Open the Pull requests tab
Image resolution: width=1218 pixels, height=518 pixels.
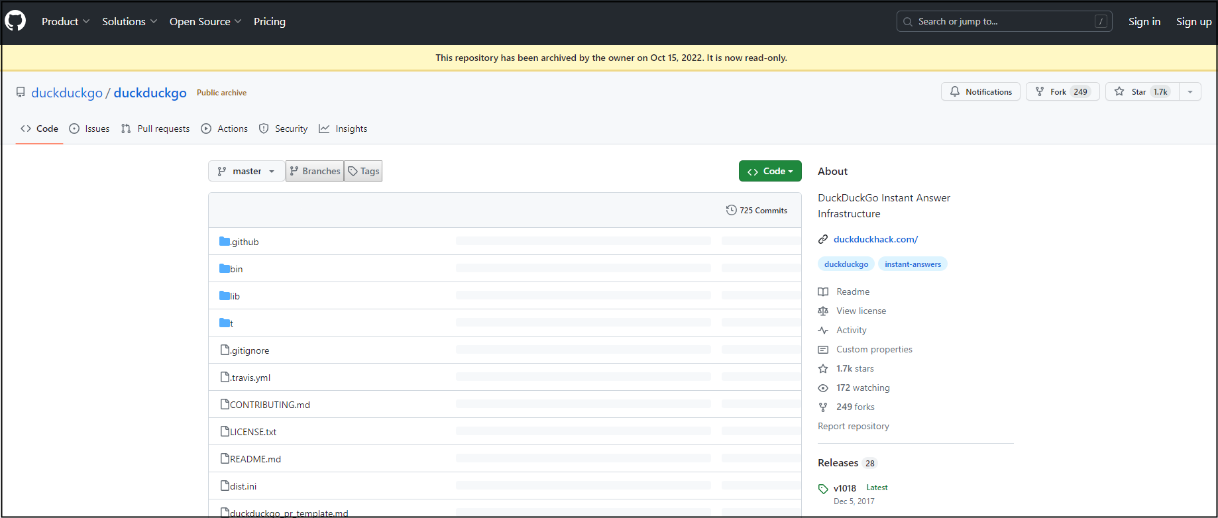pos(156,129)
